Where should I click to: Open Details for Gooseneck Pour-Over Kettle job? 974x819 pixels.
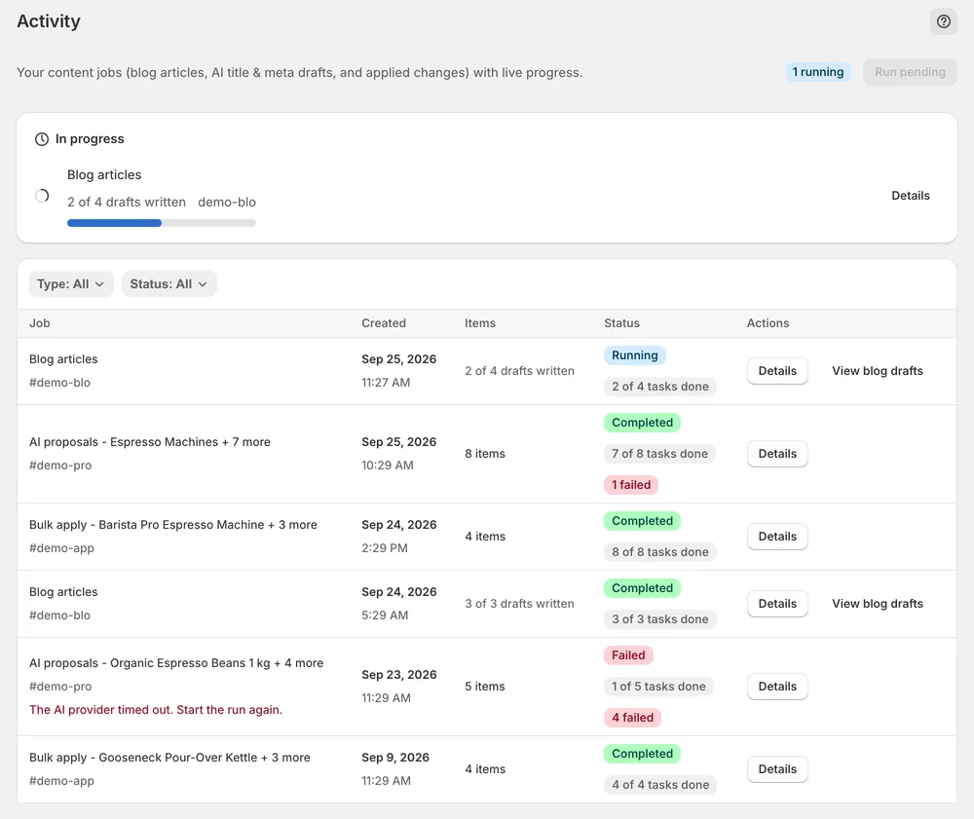click(x=777, y=769)
